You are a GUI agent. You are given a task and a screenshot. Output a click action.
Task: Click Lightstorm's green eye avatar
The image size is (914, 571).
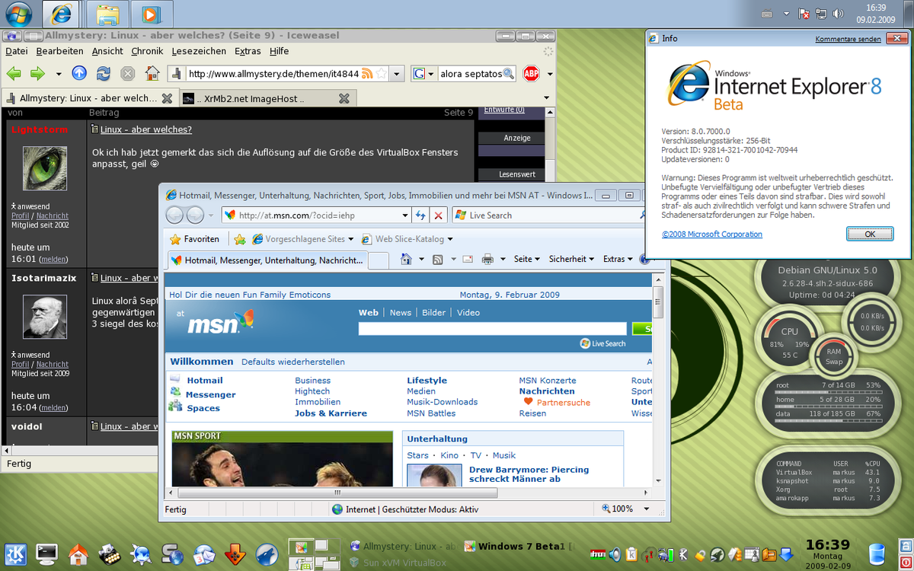44,167
